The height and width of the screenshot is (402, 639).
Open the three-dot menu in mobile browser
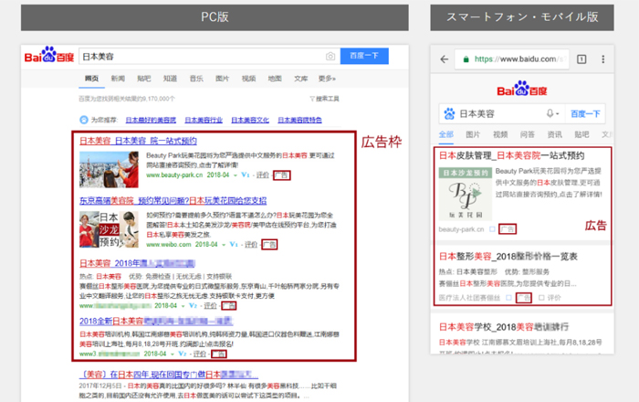click(603, 59)
